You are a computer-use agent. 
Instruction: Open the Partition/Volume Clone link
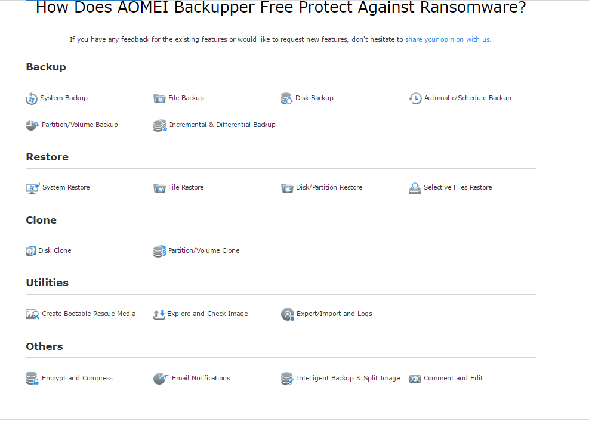tap(203, 250)
